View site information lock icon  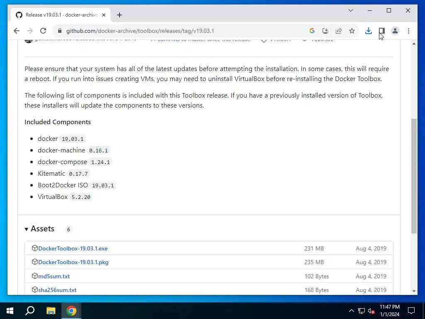(x=60, y=31)
